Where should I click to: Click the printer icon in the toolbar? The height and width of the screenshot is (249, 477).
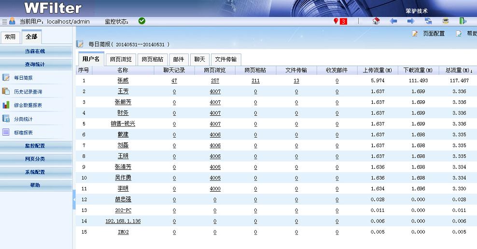tap(446, 21)
